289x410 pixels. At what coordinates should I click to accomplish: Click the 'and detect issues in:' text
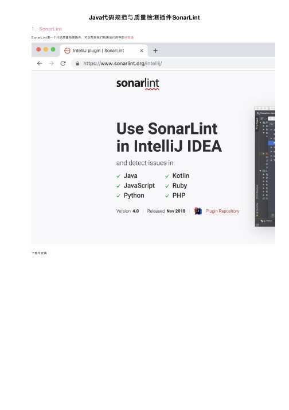click(146, 163)
